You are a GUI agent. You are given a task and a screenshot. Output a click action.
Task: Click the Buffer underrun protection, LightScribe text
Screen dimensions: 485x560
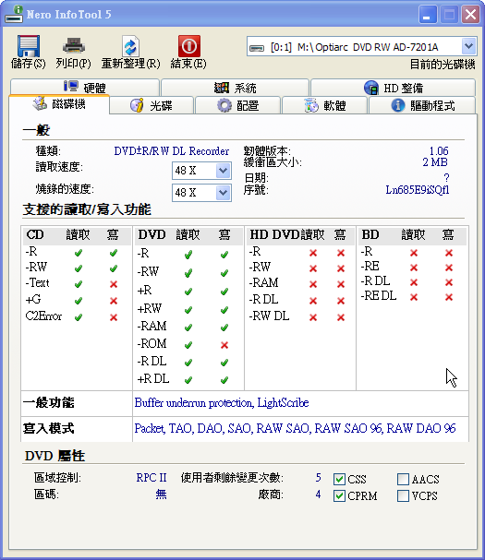[x=222, y=403]
